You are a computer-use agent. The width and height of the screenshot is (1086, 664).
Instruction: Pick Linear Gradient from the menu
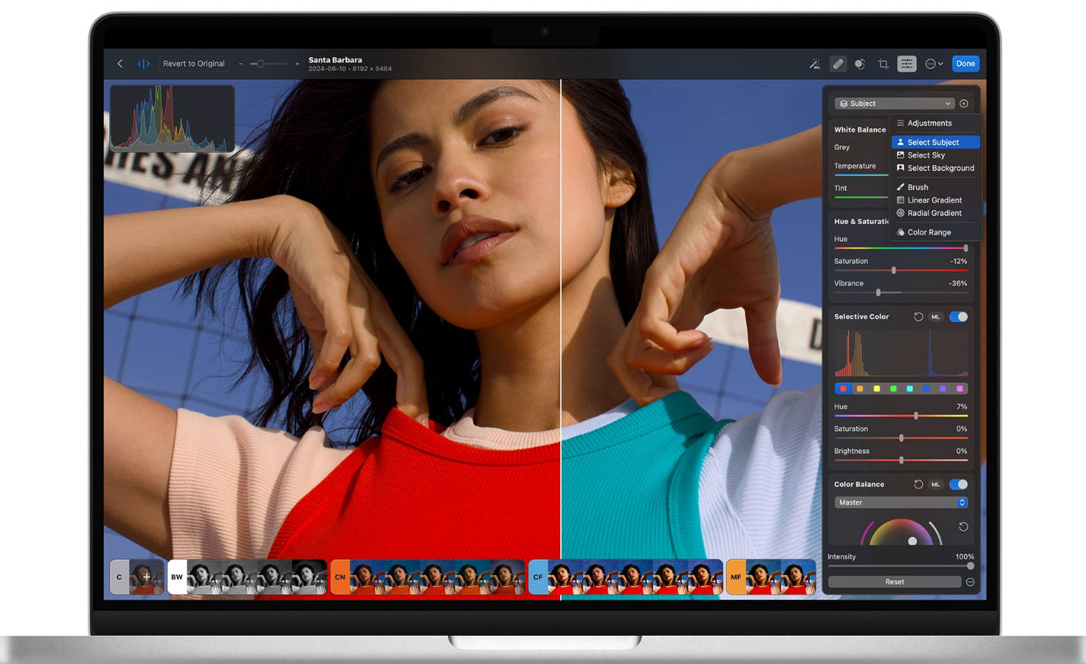pyautogui.click(x=934, y=200)
